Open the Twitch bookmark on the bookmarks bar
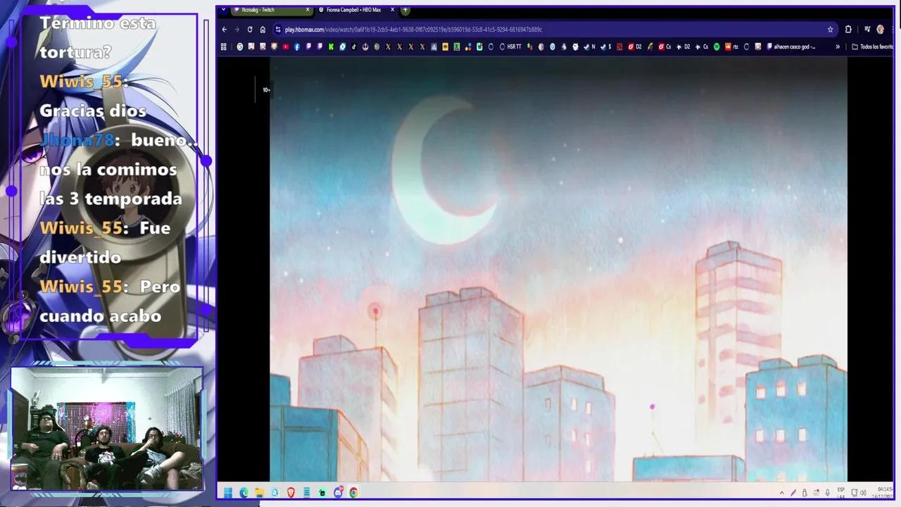901x507 pixels. (308, 46)
